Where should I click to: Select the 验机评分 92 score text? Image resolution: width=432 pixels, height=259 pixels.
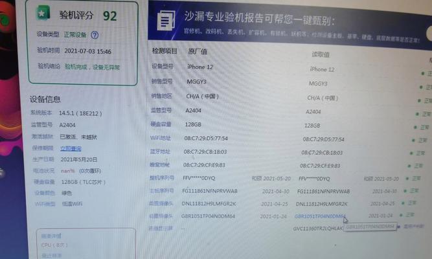tap(88, 16)
